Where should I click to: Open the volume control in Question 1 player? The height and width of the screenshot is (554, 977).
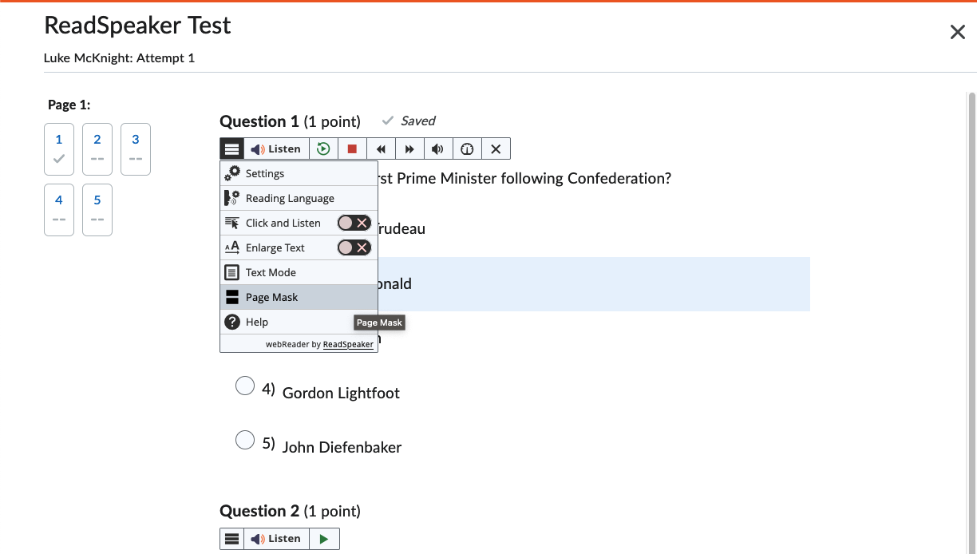[x=437, y=148]
